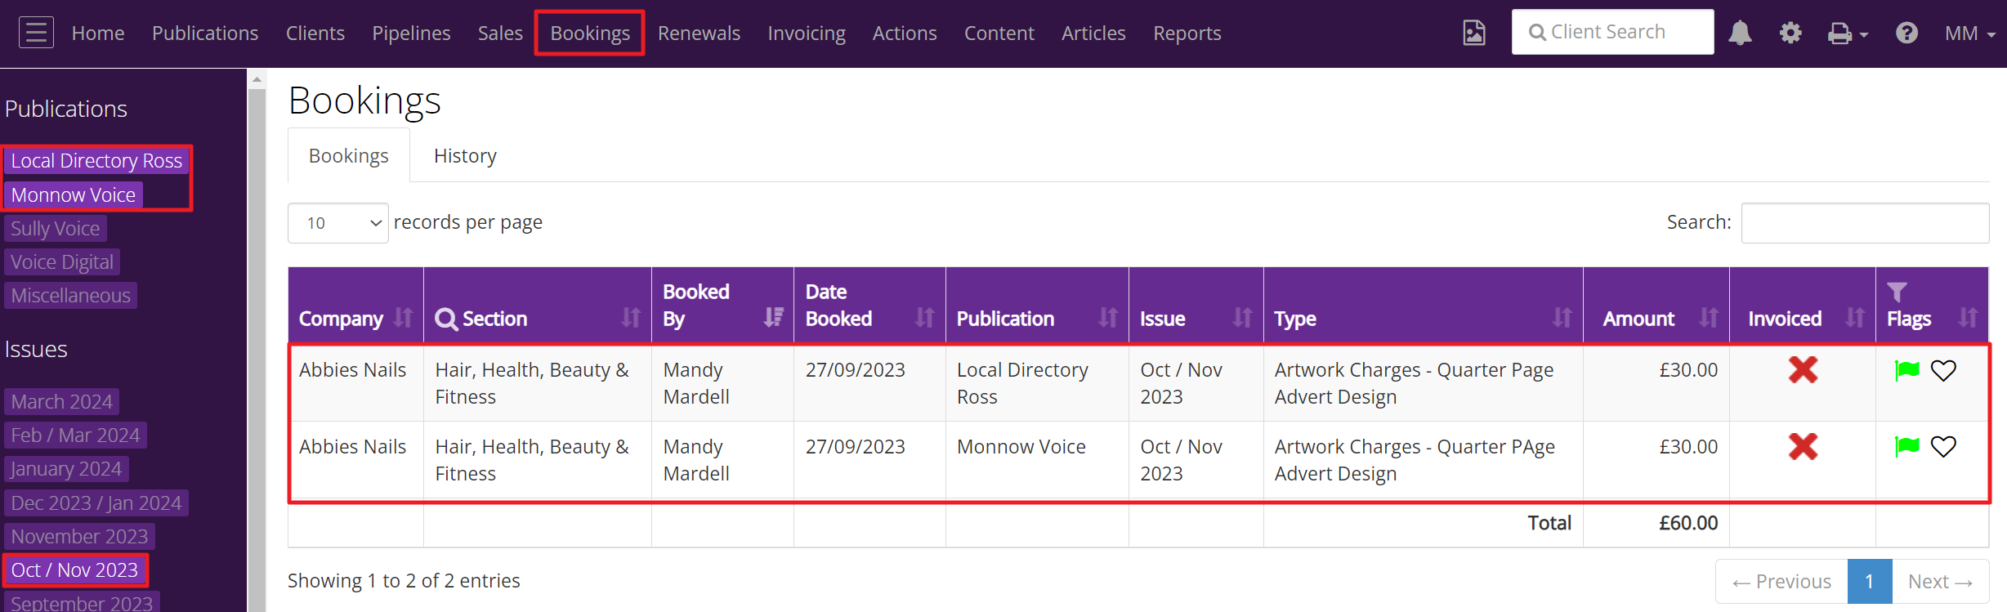Select the Bookings tab below heading
Screen dimensions: 2007x612
tap(349, 156)
